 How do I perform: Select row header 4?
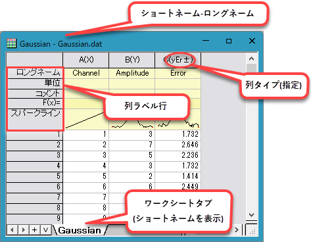[x=35, y=166]
